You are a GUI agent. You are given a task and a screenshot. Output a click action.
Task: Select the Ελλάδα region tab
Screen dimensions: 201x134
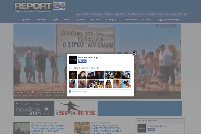(147, 20)
